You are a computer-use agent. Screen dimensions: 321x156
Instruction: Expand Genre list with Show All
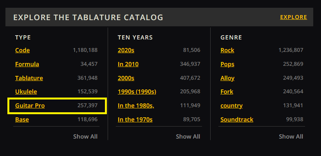pyautogui.click(x=291, y=136)
